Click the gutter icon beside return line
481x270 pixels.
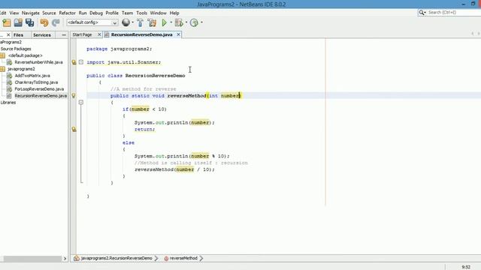pos(74,129)
